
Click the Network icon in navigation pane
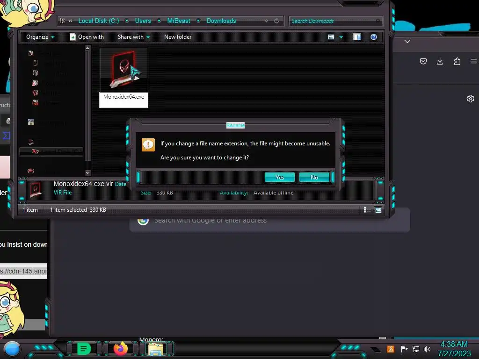coord(31,171)
